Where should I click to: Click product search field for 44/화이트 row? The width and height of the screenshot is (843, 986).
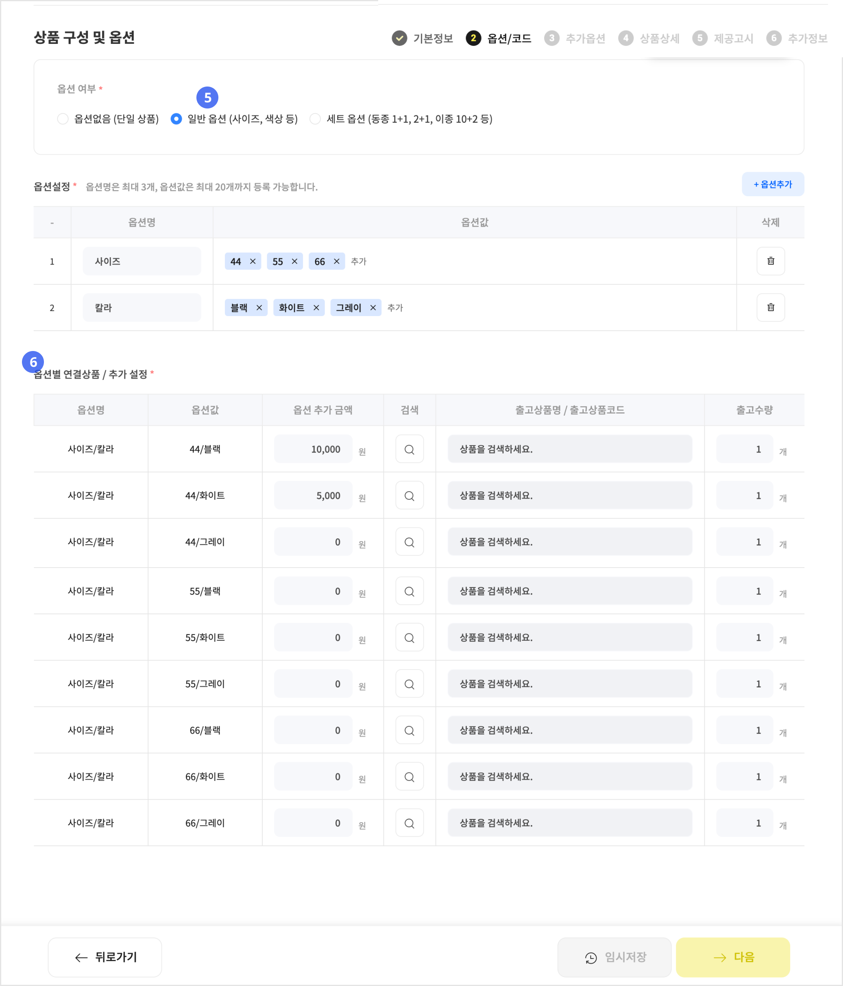tap(570, 495)
